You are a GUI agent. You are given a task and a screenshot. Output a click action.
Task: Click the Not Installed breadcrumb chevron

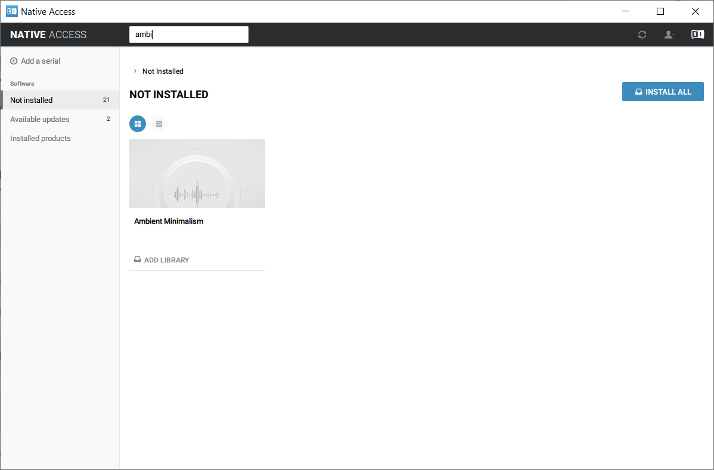pos(135,71)
